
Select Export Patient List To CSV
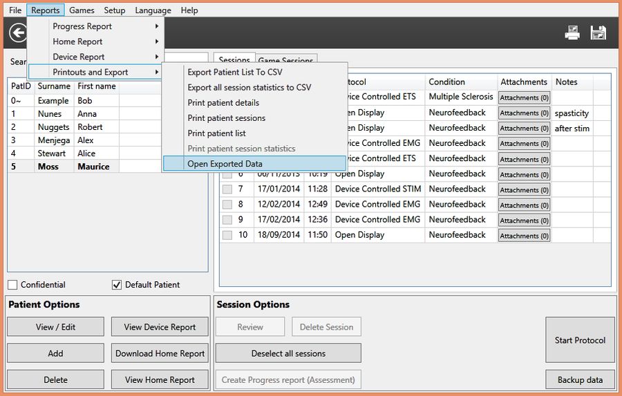tap(235, 72)
